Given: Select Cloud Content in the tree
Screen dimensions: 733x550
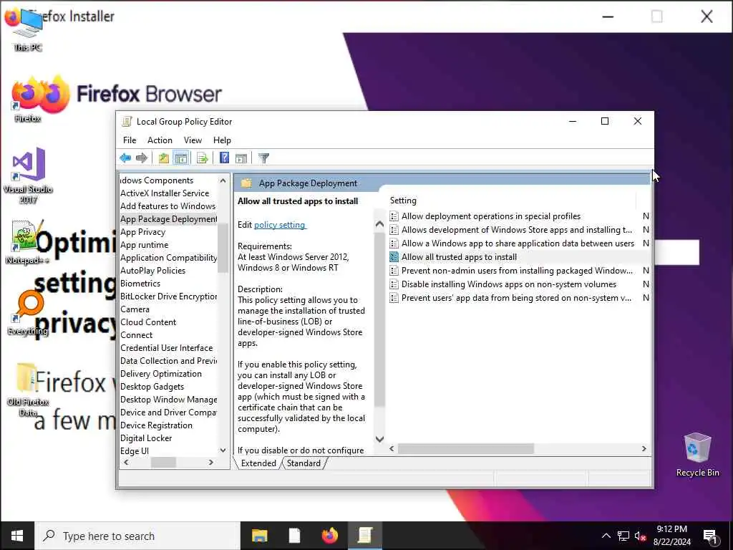Looking at the screenshot, I should tap(148, 322).
